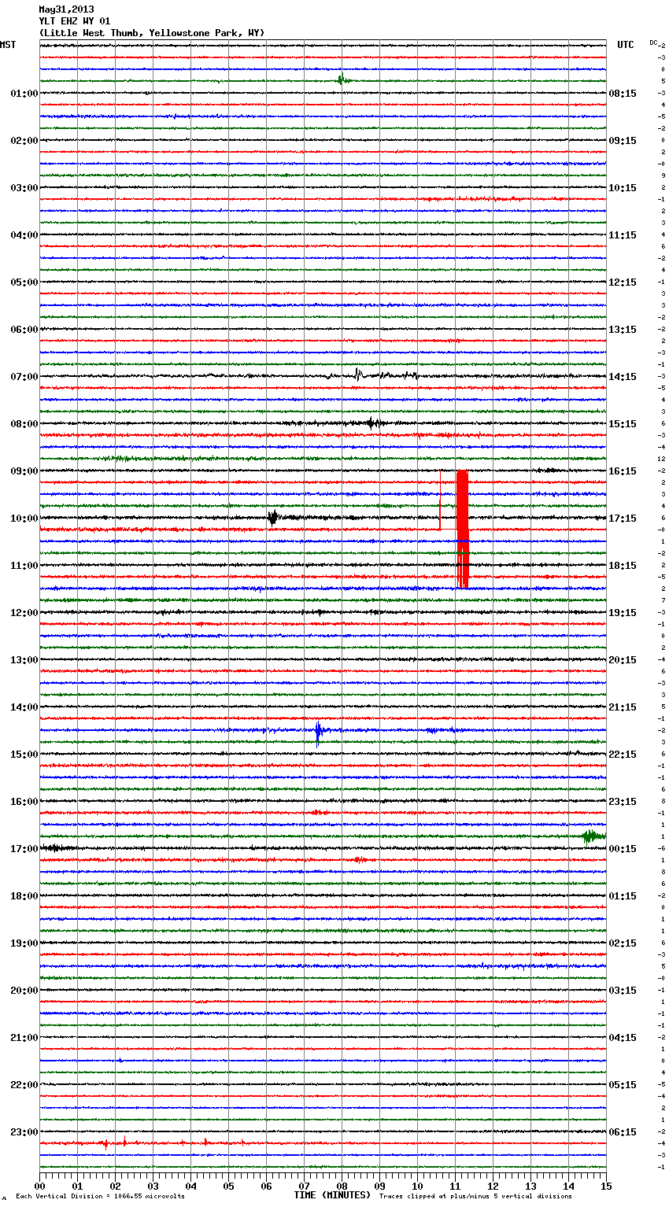The width and height of the screenshot is (669, 1207).
Task: Select the "12:00" MST hour label
Action: point(24,613)
